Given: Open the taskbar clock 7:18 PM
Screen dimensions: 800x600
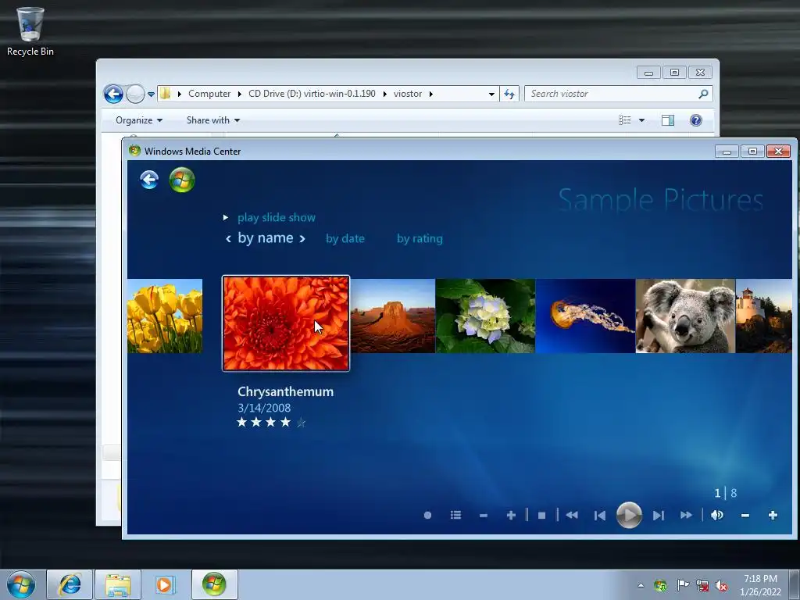Looking at the screenshot, I should 760,584.
